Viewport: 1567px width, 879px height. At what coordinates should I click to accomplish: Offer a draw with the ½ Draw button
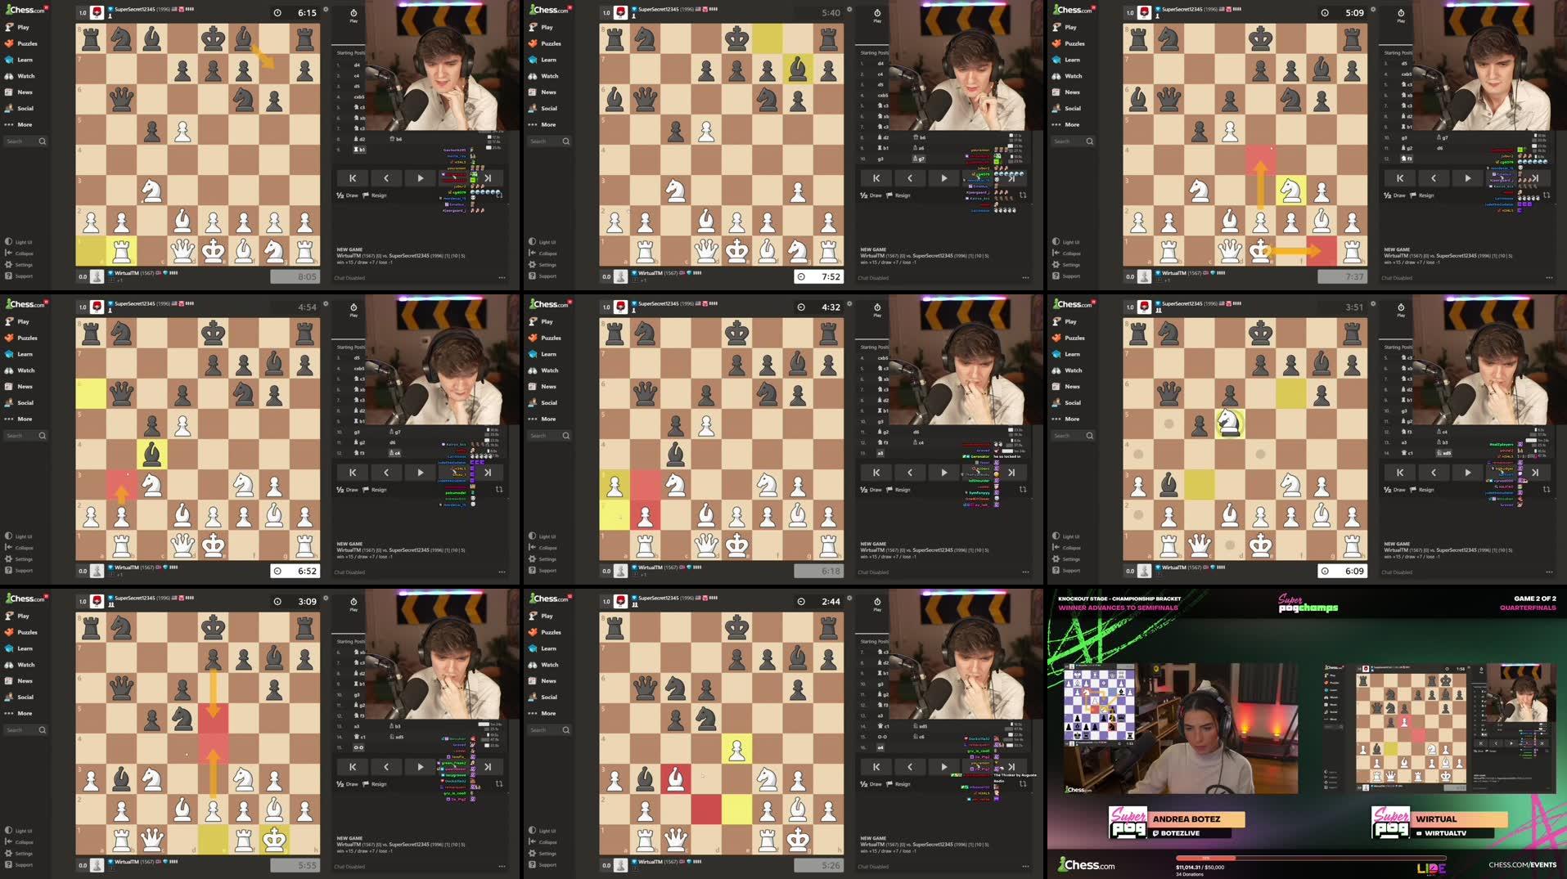pyautogui.click(x=344, y=195)
